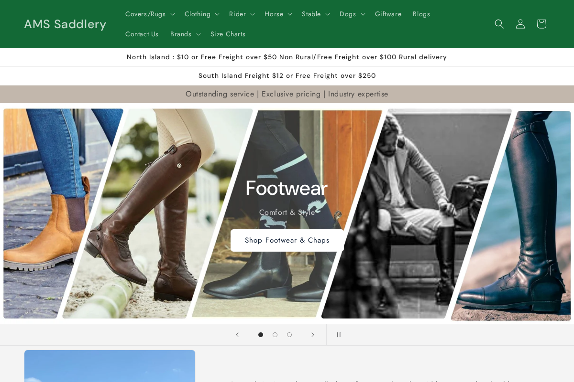
Task: Advance slideshow with right arrow
Action: click(x=313, y=335)
